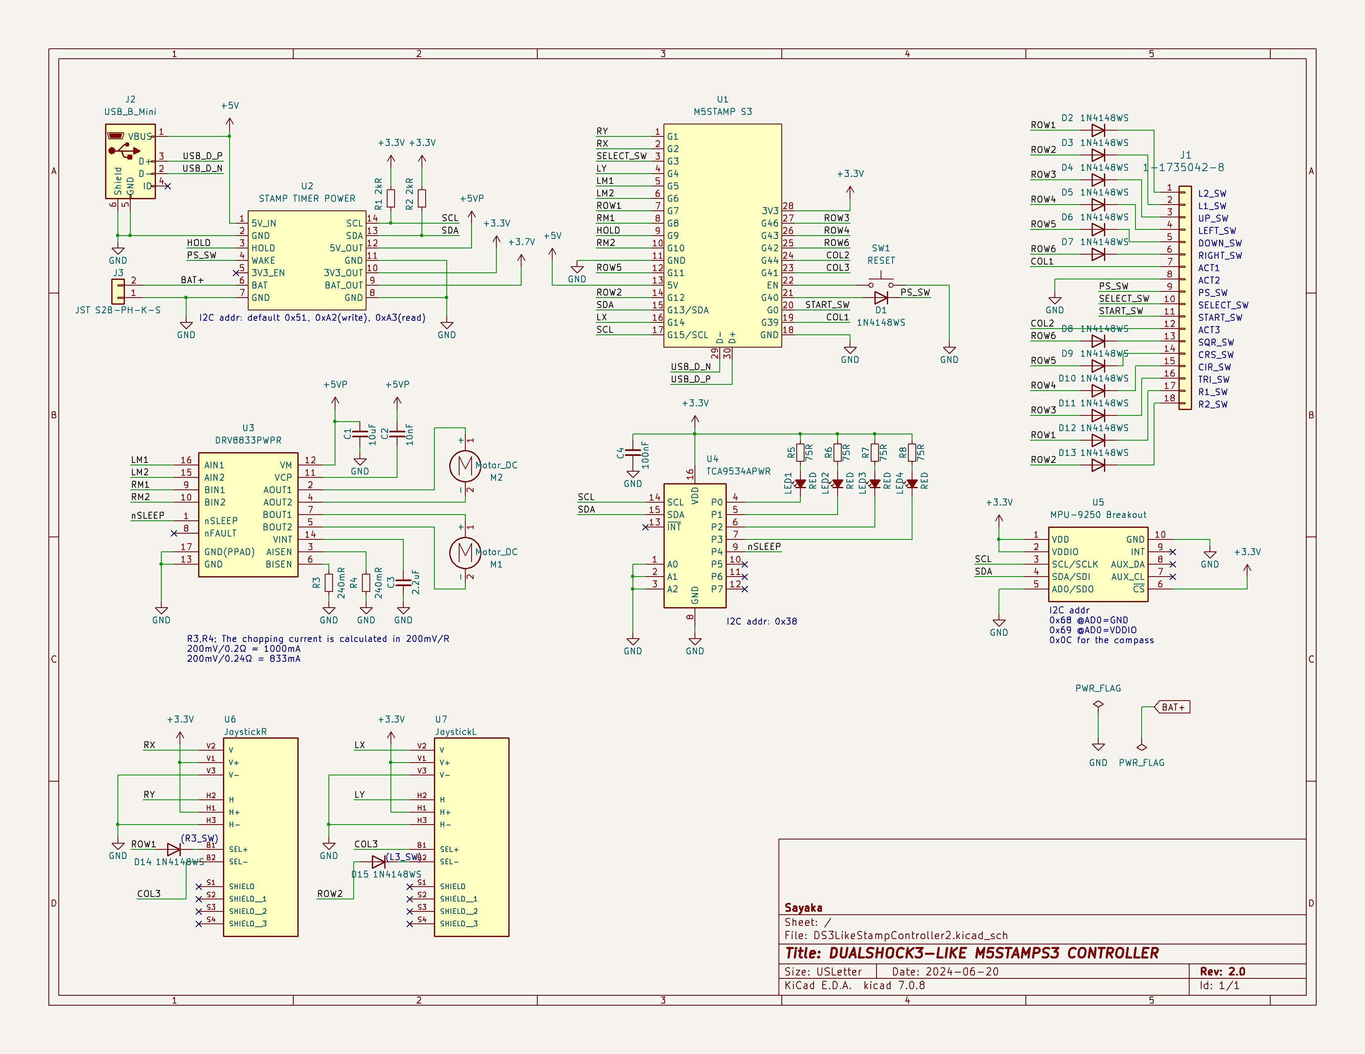Select the LED4 red LED symbol
The height and width of the screenshot is (1054, 1365).
coord(912,484)
